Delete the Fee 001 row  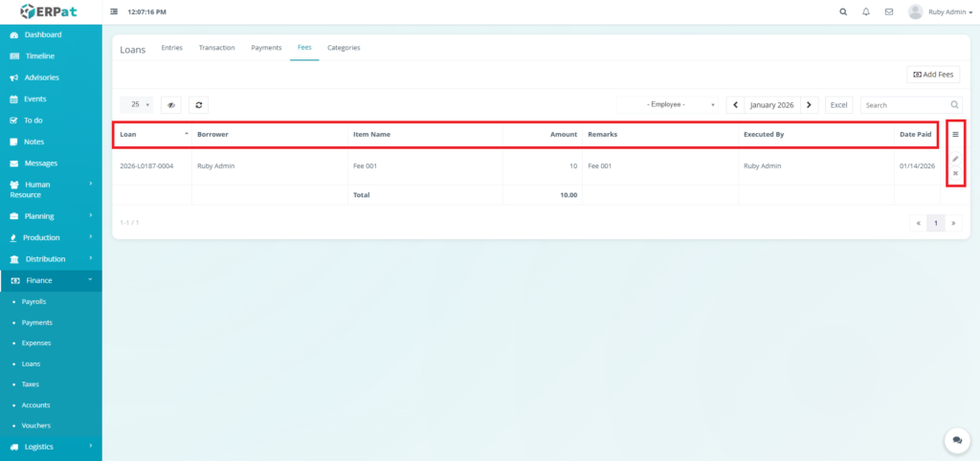coord(955,173)
